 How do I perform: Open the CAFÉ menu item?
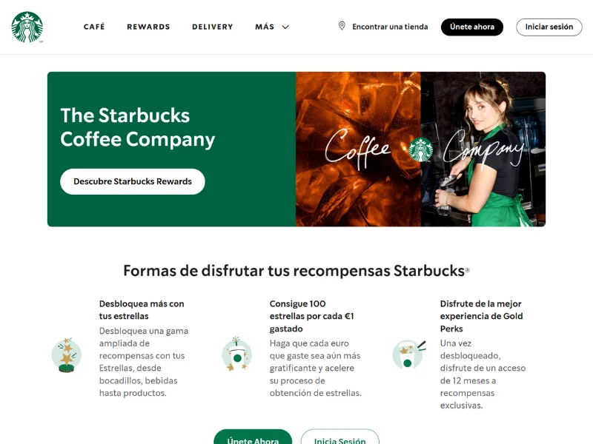pyautogui.click(x=94, y=27)
